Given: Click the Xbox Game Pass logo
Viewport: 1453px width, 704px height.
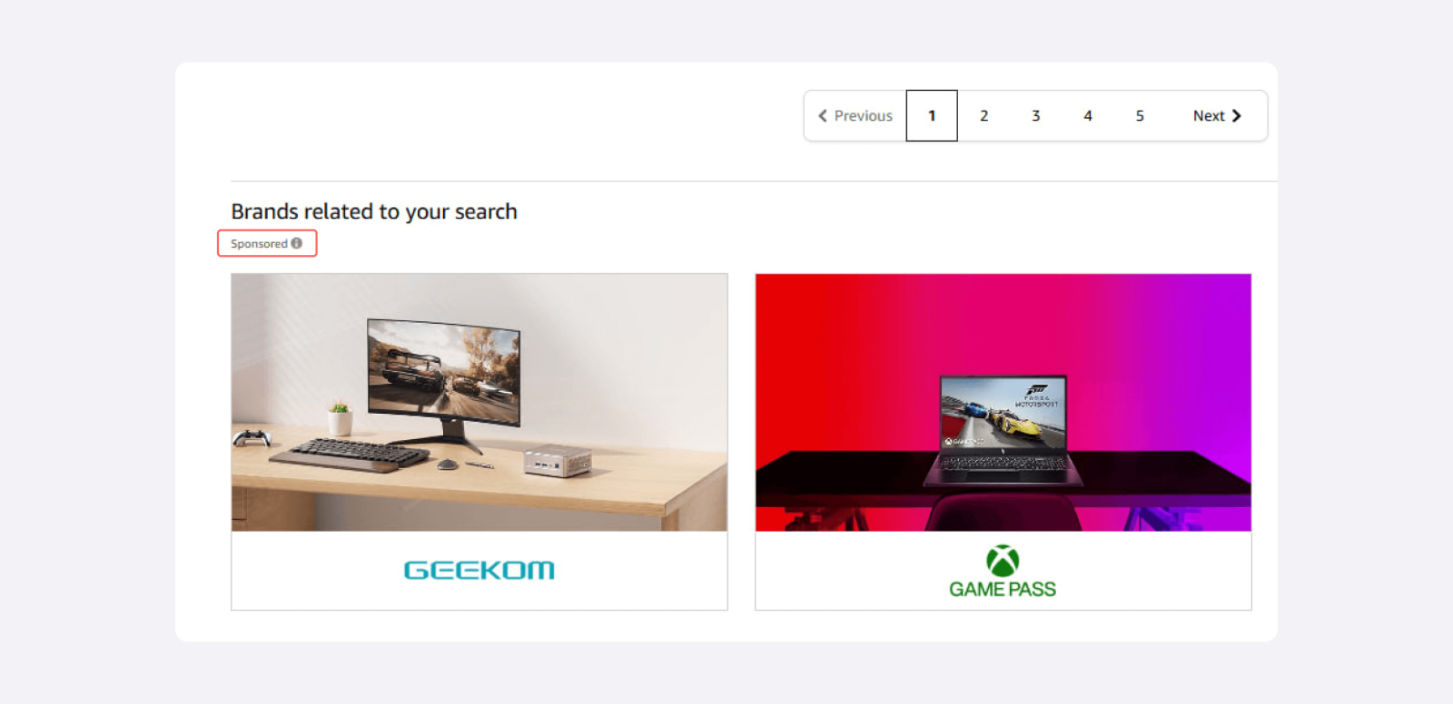Looking at the screenshot, I should coord(1003,572).
